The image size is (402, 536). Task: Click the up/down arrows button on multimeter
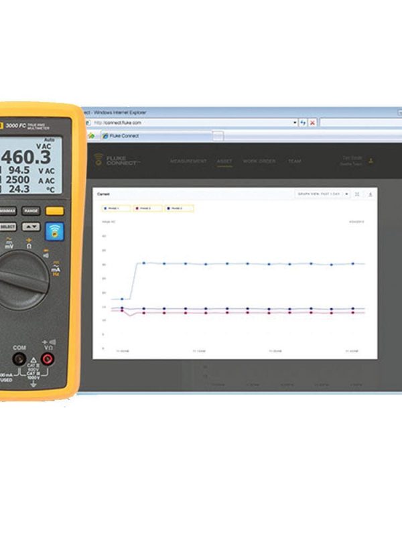point(31,226)
